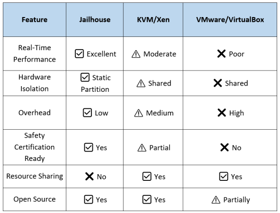Click the warning icon in KVM/Xen Hardware Isolation
The image size is (280, 213).
coord(141,83)
